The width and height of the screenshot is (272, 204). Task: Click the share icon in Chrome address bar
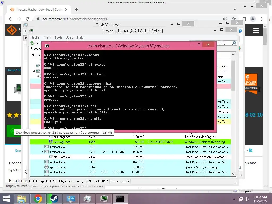225,19
